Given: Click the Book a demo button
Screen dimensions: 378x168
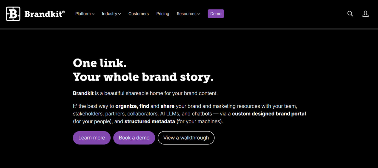Looking at the screenshot, I should tap(134, 138).
